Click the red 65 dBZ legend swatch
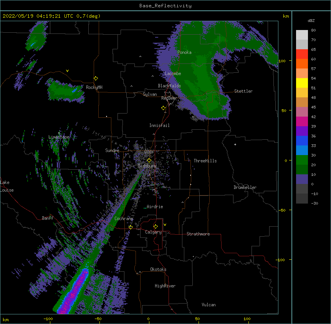Screen dimensions: 331x324 [x=302, y=54]
